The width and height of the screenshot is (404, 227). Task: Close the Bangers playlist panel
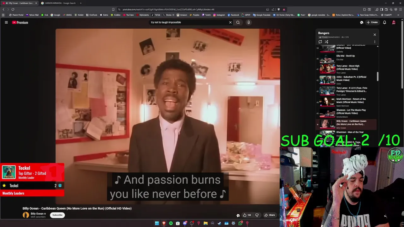[x=375, y=35]
